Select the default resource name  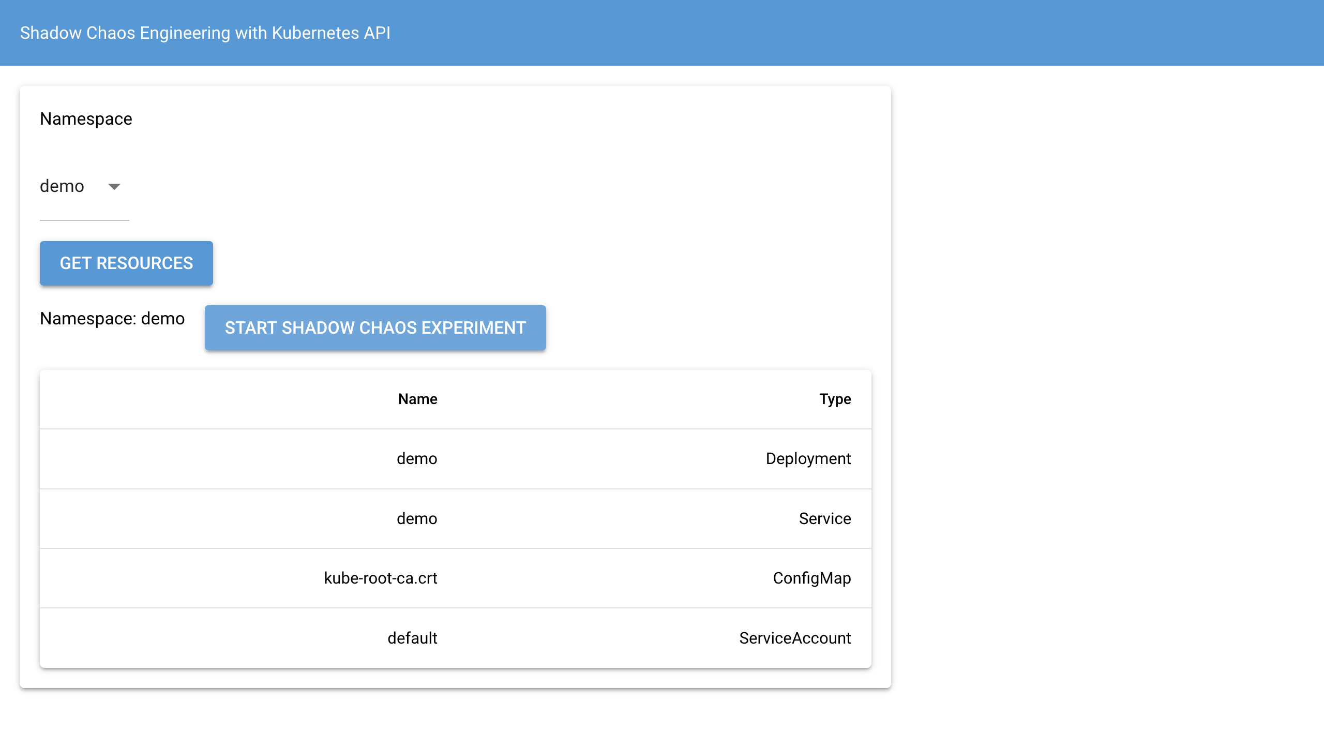click(x=412, y=638)
